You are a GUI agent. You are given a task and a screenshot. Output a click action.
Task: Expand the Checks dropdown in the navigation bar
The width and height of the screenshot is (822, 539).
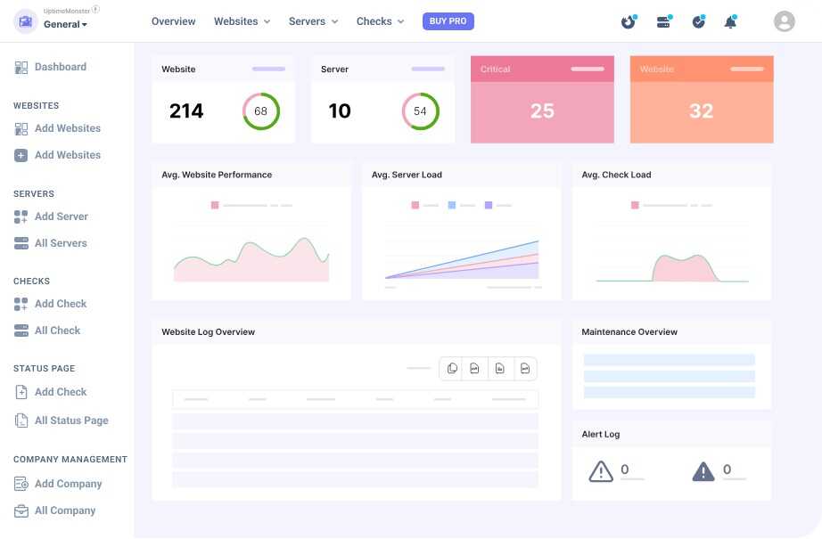pos(379,20)
